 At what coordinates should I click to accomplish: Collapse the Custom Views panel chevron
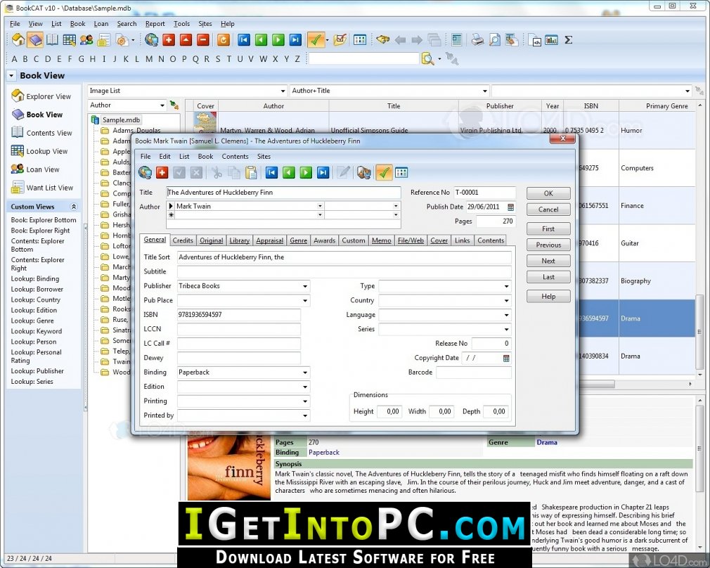tap(73, 207)
